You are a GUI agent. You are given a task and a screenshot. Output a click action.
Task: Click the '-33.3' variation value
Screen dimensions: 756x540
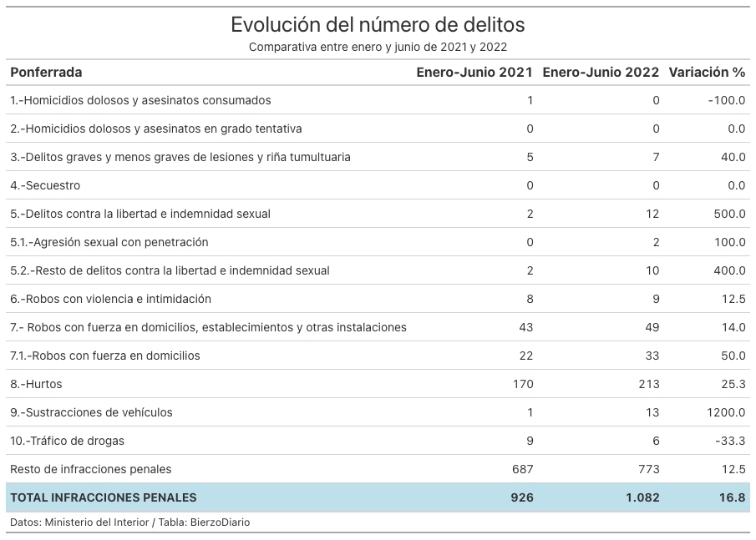tap(730, 442)
